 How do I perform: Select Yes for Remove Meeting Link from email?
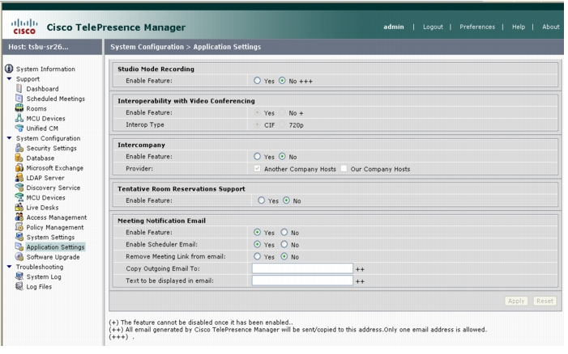pos(257,256)
